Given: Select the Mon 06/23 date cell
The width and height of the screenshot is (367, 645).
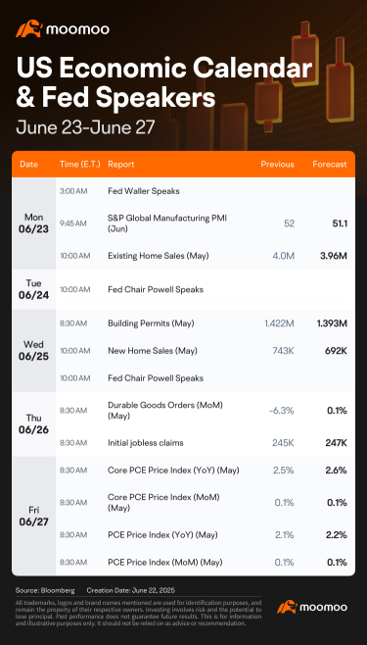Looking at the screenshot, I should click(33, 223).
